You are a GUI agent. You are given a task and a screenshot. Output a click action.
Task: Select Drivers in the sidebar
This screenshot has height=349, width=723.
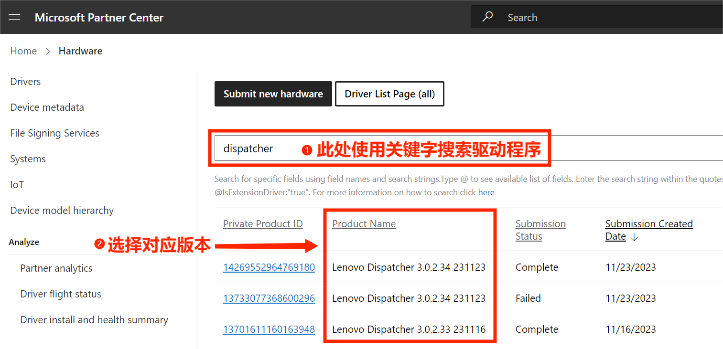tap(25, 82)
